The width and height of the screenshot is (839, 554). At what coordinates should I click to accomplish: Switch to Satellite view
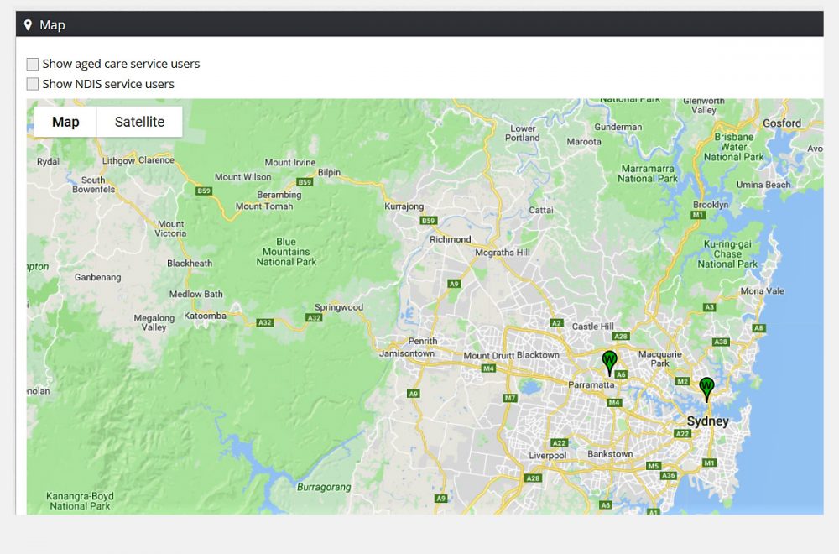coord(139,122)
